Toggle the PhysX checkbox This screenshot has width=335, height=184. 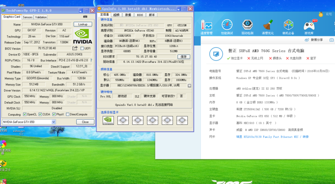(x=54, y=115)
